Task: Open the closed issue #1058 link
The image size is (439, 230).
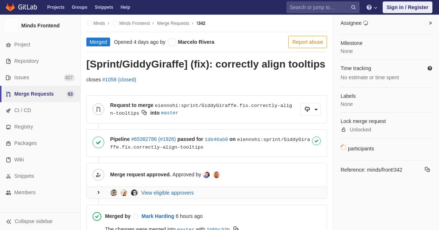Action: tap(119, 80)
